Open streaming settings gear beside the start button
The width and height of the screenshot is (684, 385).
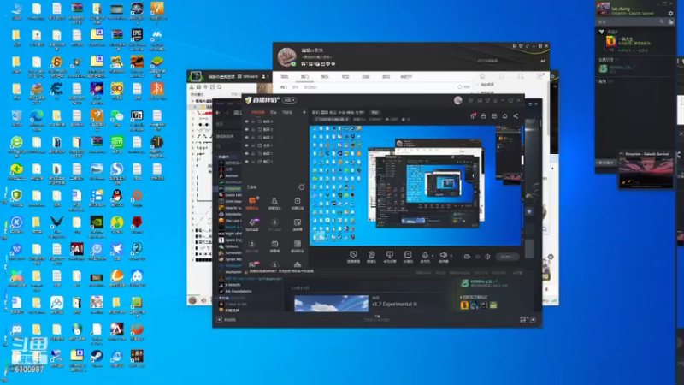tap(487, 257)
